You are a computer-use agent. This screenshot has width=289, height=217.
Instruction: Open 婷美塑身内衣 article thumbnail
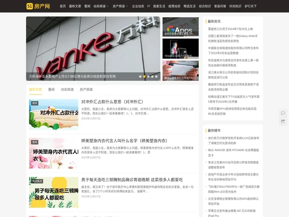[54, 154]
